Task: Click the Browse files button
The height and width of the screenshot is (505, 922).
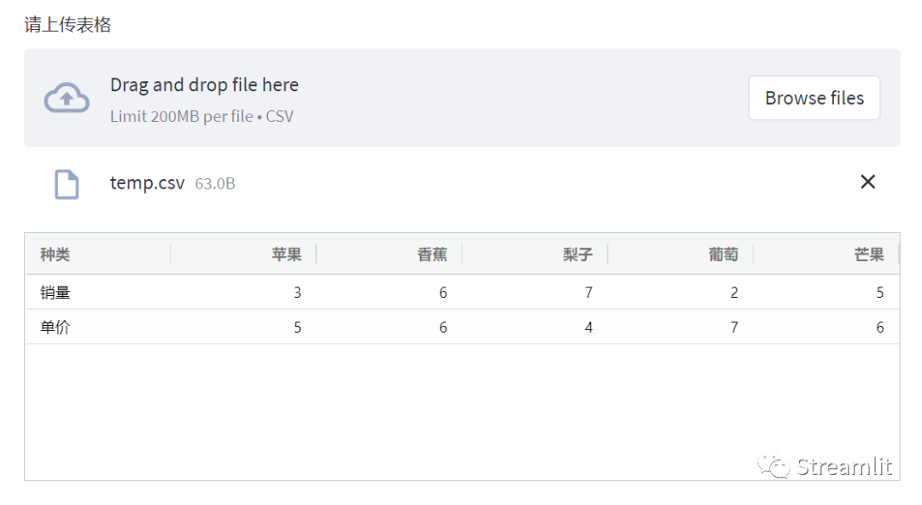Action: click(x=814, y=98)
